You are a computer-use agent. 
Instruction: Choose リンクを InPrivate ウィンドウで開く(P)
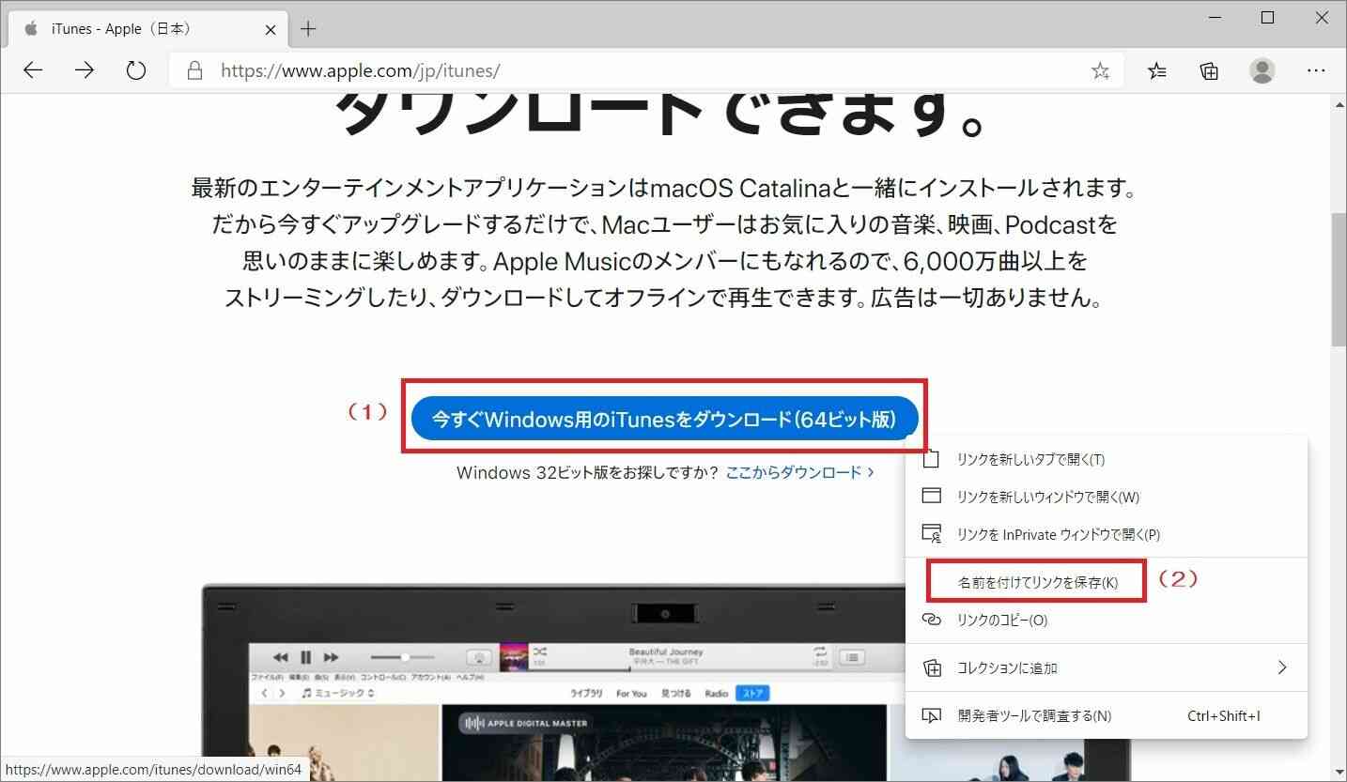coord(1107,534)
